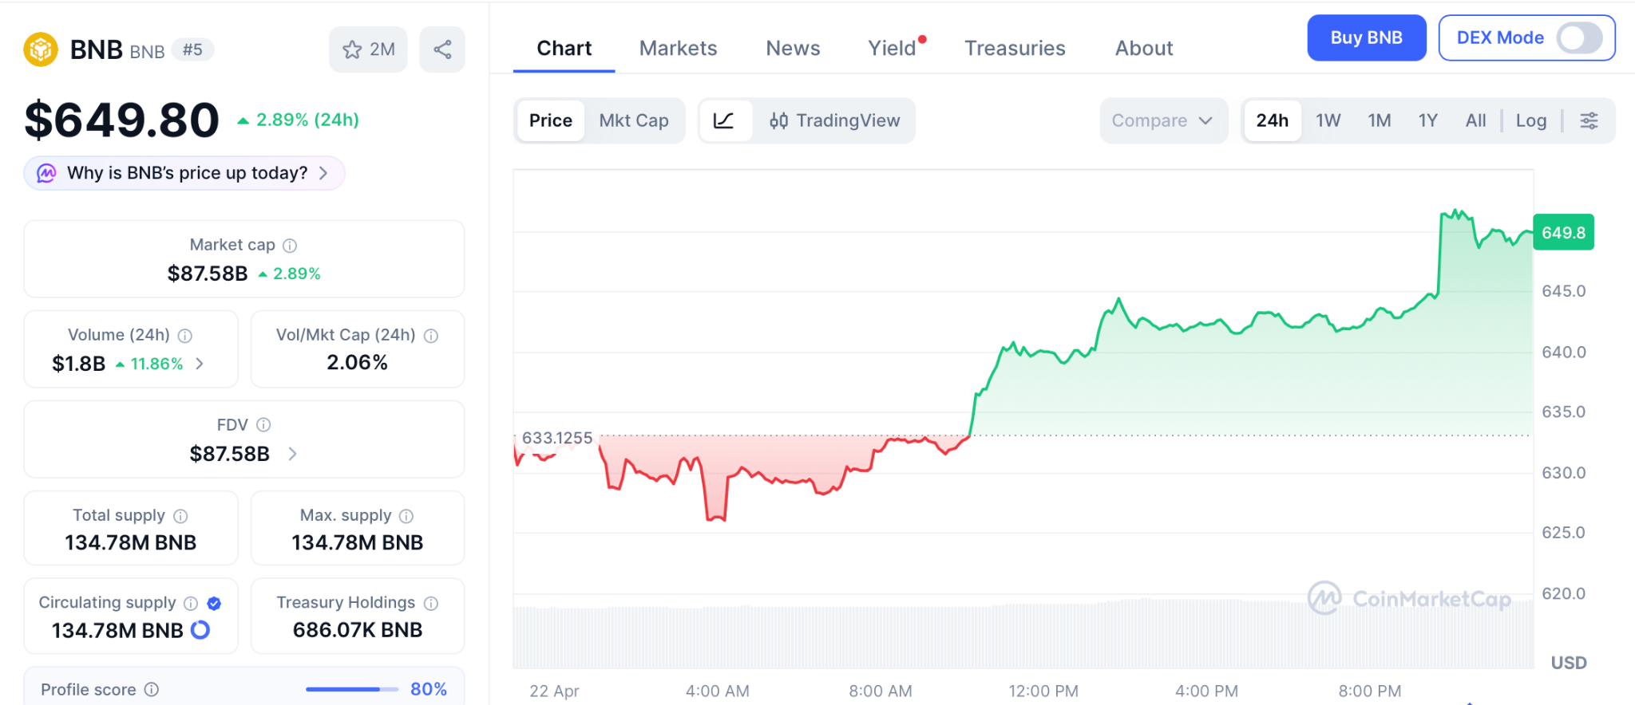Viewport: 1635px width, 705px height.
Task: Click the BNB coin logo
Action: (x=41, y=49)
